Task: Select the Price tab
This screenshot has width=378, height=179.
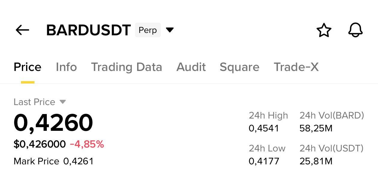Action: click(27, 67)
